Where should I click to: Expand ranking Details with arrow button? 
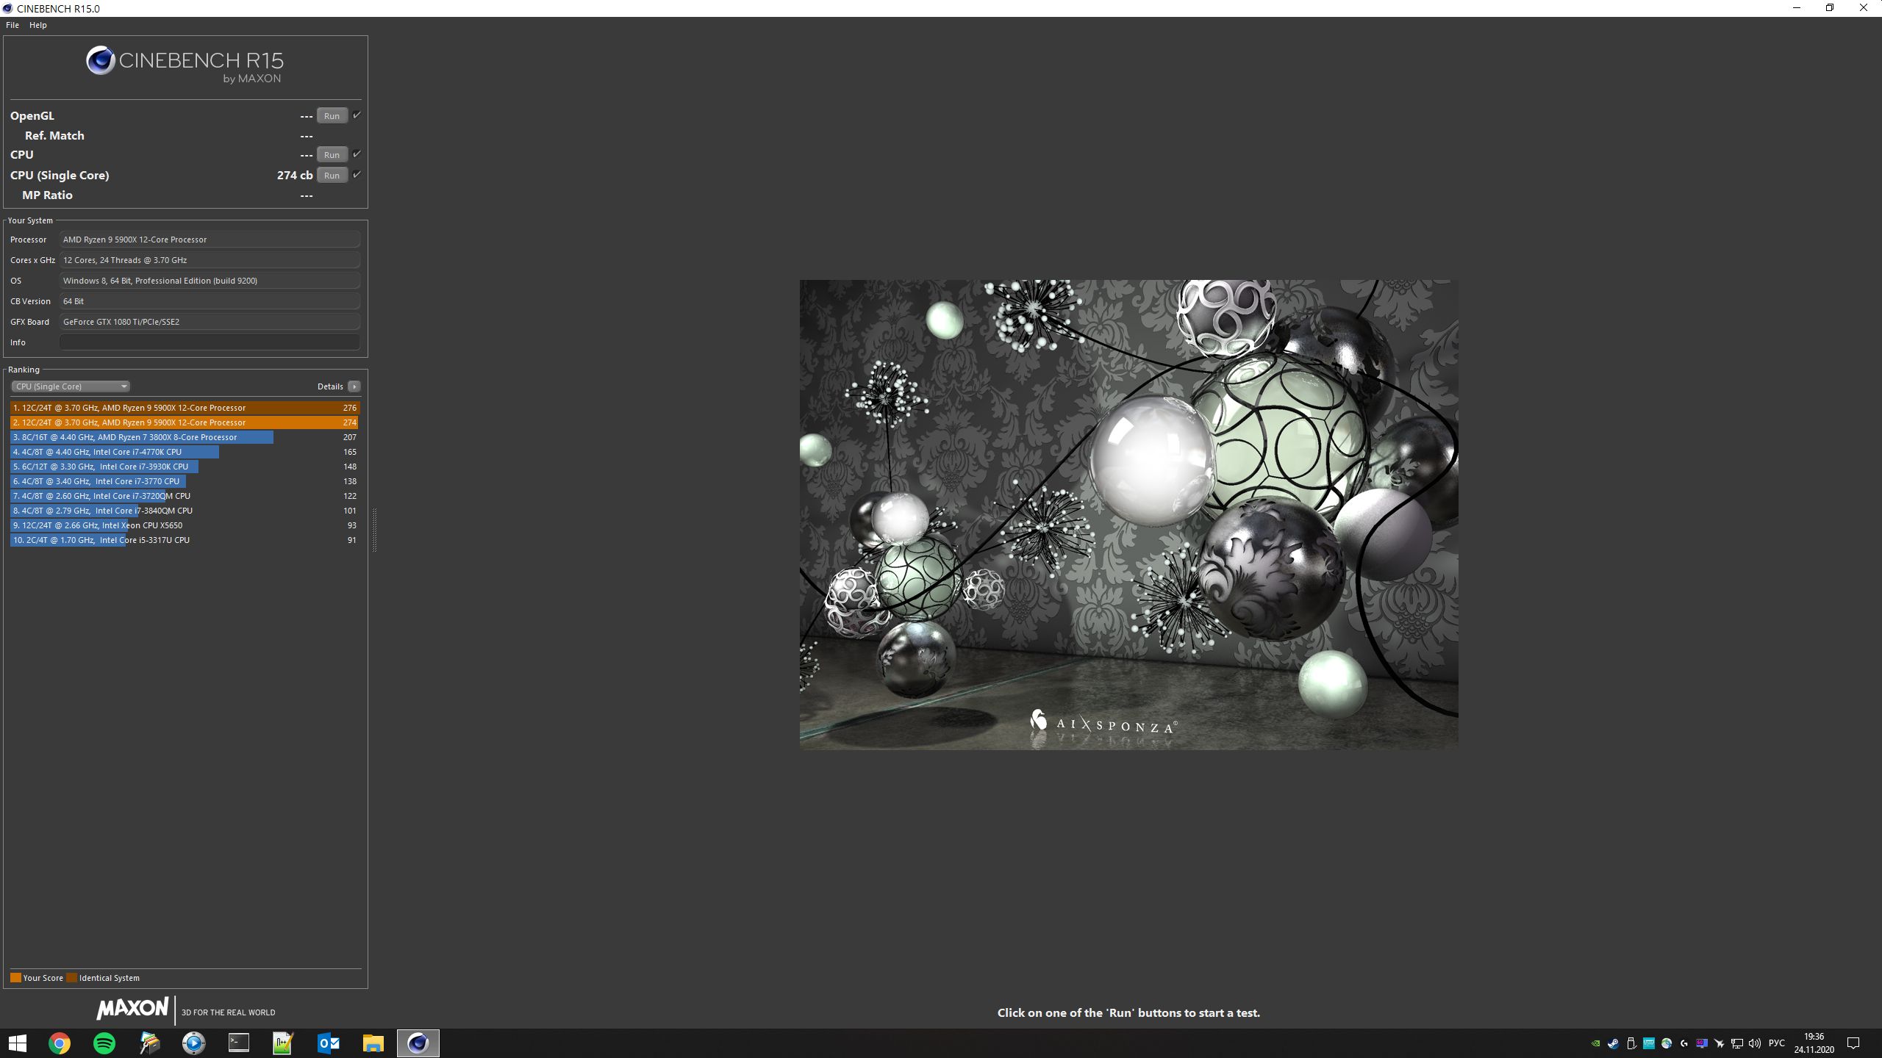(x=354, y=386)
